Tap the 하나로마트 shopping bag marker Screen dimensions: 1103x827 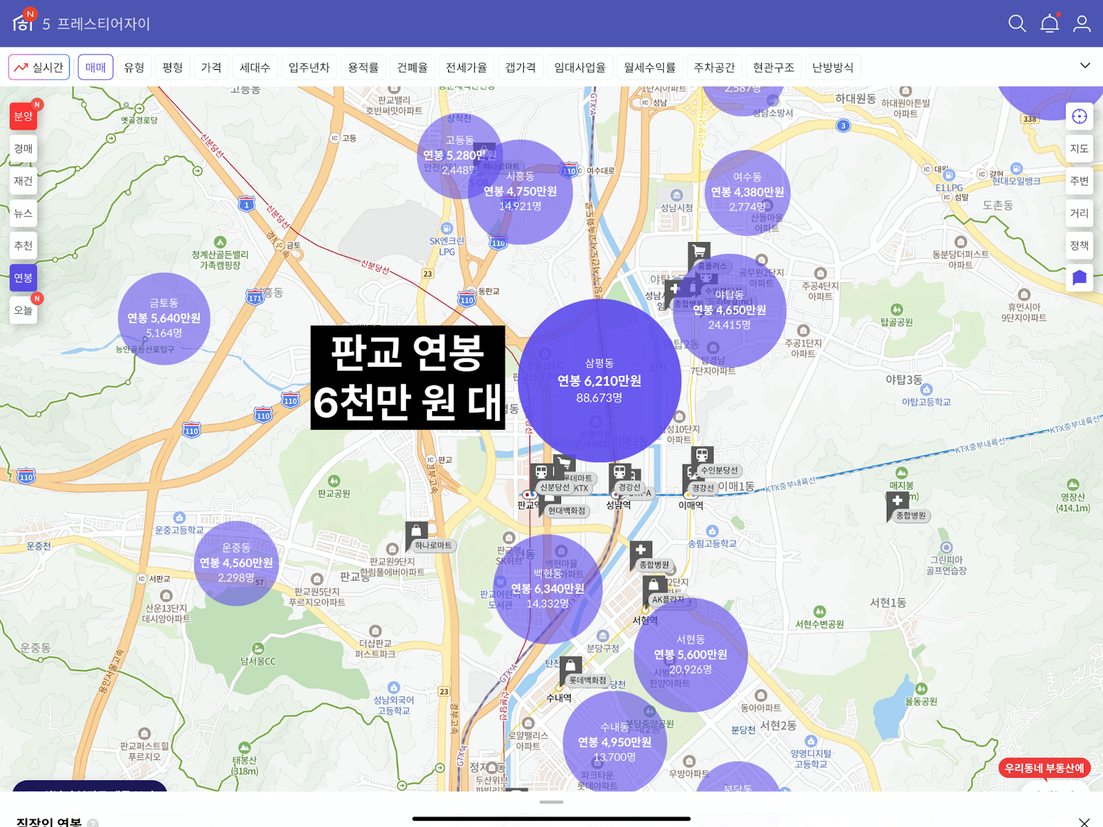pos(416,532)
